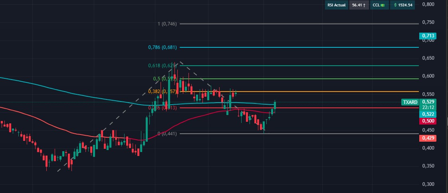Click the RSI Actual label cell
Screen dimensions: 448x193
click(x=336, y=5)
